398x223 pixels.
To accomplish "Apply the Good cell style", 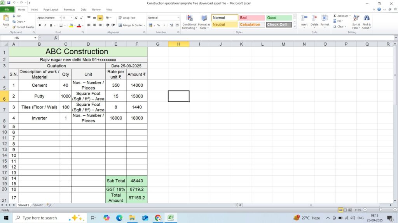I will [279, 18].
